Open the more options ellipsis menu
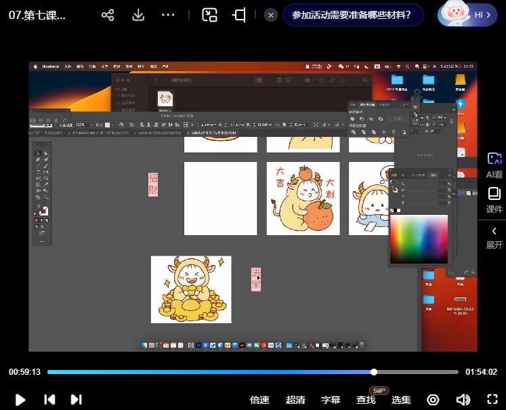The height and width of the screenshot is (410, 506). tap(169, 15)
